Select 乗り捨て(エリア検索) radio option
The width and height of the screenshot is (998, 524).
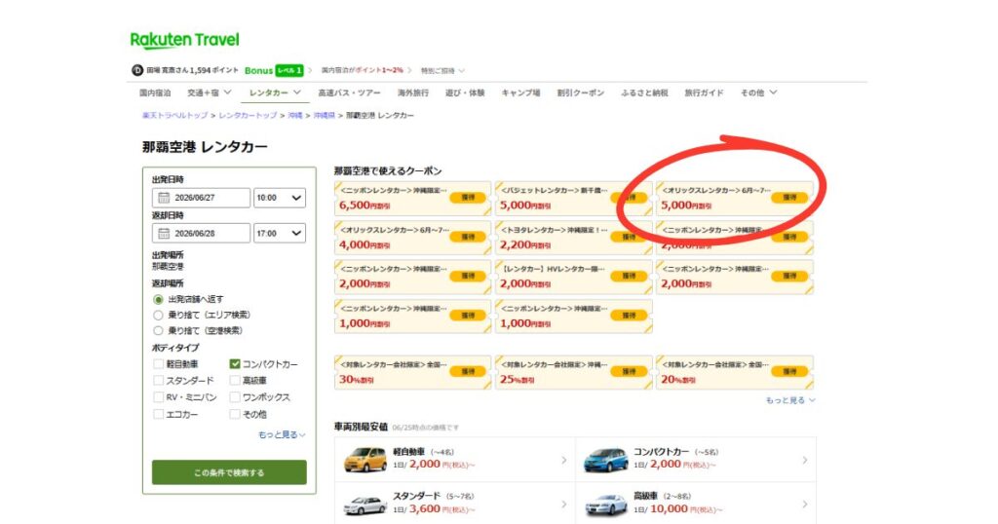coord(159,316)
